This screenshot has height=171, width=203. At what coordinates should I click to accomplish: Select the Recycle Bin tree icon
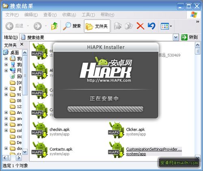[x=13, y=77]
